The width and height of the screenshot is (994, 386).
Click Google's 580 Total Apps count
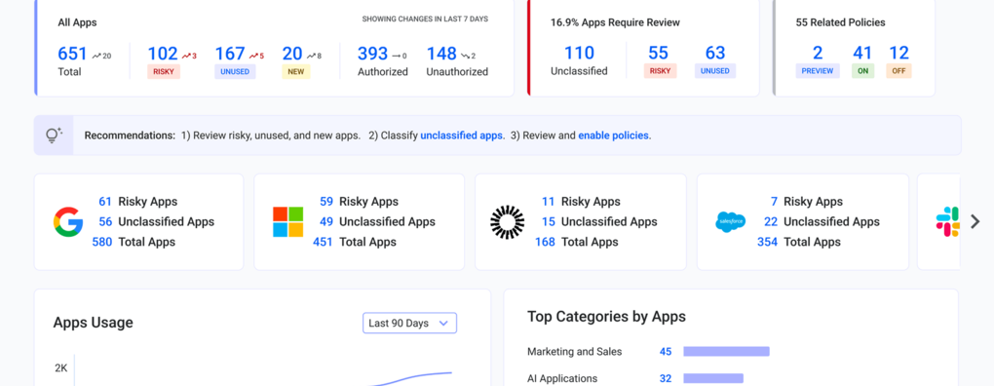coord(102,242)
